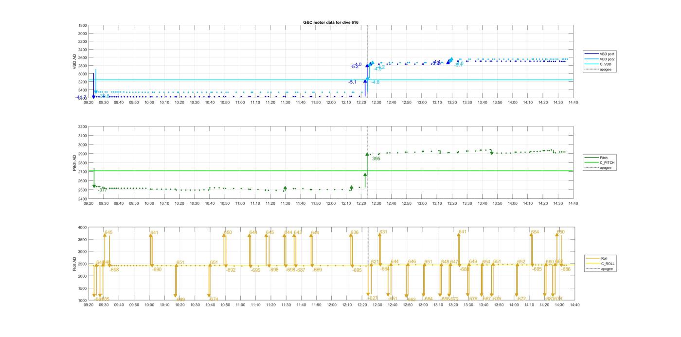Select the "C_VBD" legend entry
The height and width of the screenshot is (337, 681).
click(605, 64)
